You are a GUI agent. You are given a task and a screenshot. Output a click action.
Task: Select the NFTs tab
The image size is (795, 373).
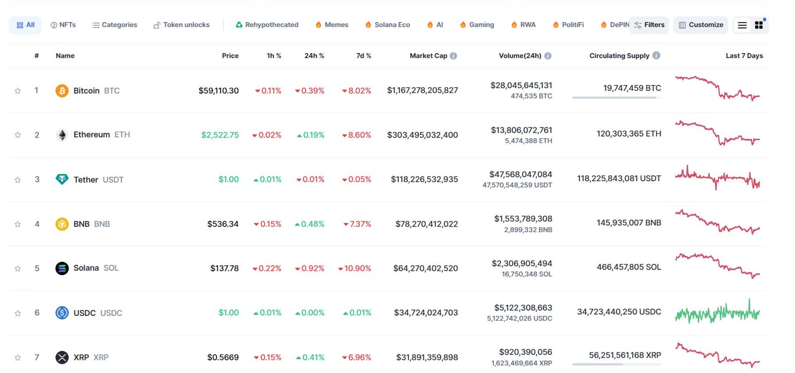(63, 25)
